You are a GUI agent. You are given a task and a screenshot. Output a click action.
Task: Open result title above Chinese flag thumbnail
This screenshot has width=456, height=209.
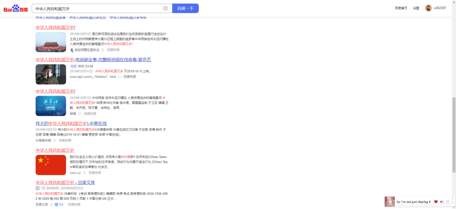point(55,150)
